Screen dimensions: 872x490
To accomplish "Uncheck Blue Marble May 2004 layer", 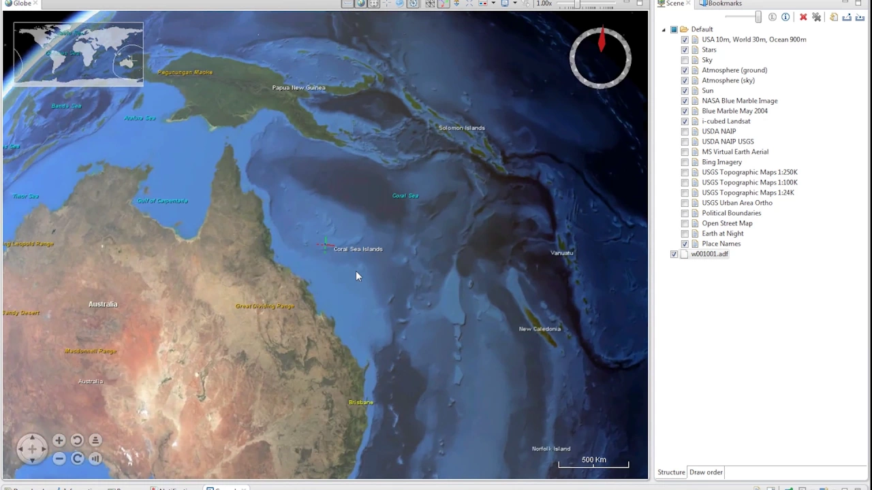I will pos(685,111).
